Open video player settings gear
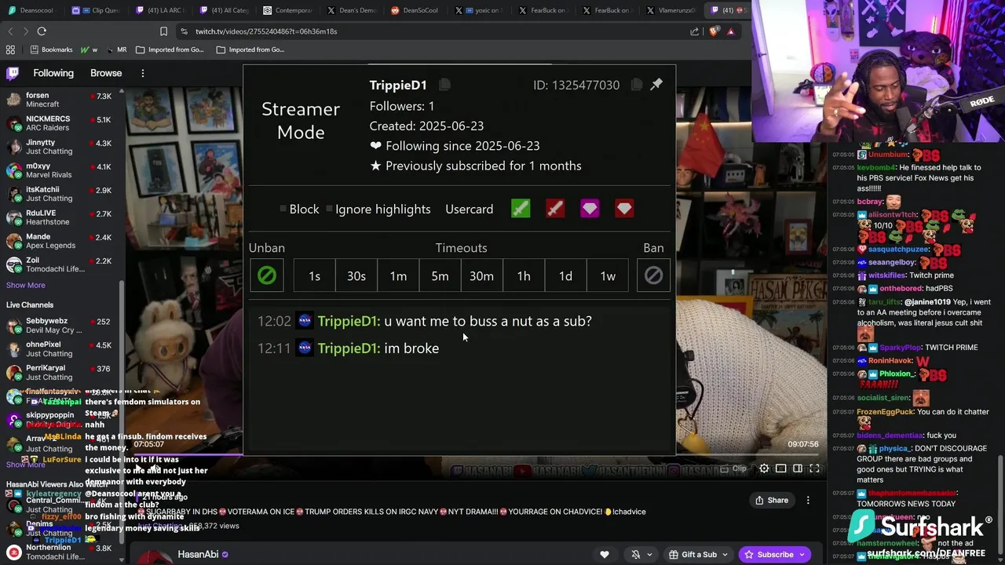The height and width of the screenshot is (565, 1005). pyautogui.click(x=764, y=468)
